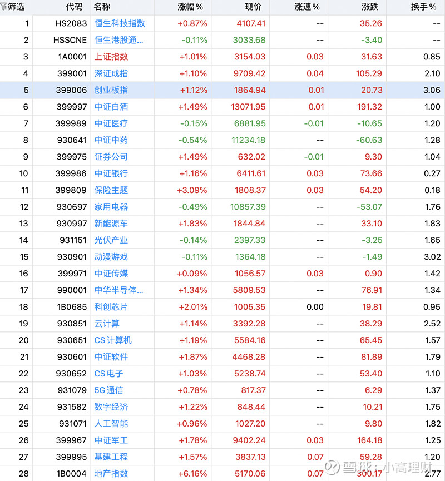Click code 1B0004
This screenshot has height=481, width=445.
point(72,473)
